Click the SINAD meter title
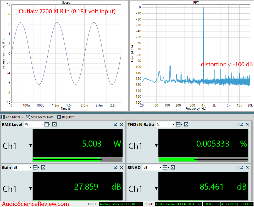This screenshot has height=207, width=254. (134, 168)
